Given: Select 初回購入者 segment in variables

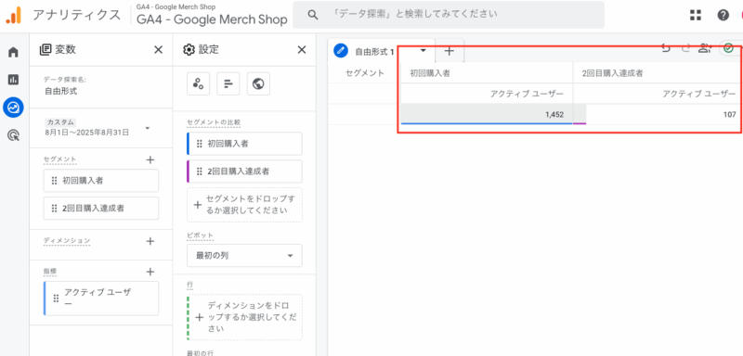Looking at the screenshot, I should coord(101,180).
